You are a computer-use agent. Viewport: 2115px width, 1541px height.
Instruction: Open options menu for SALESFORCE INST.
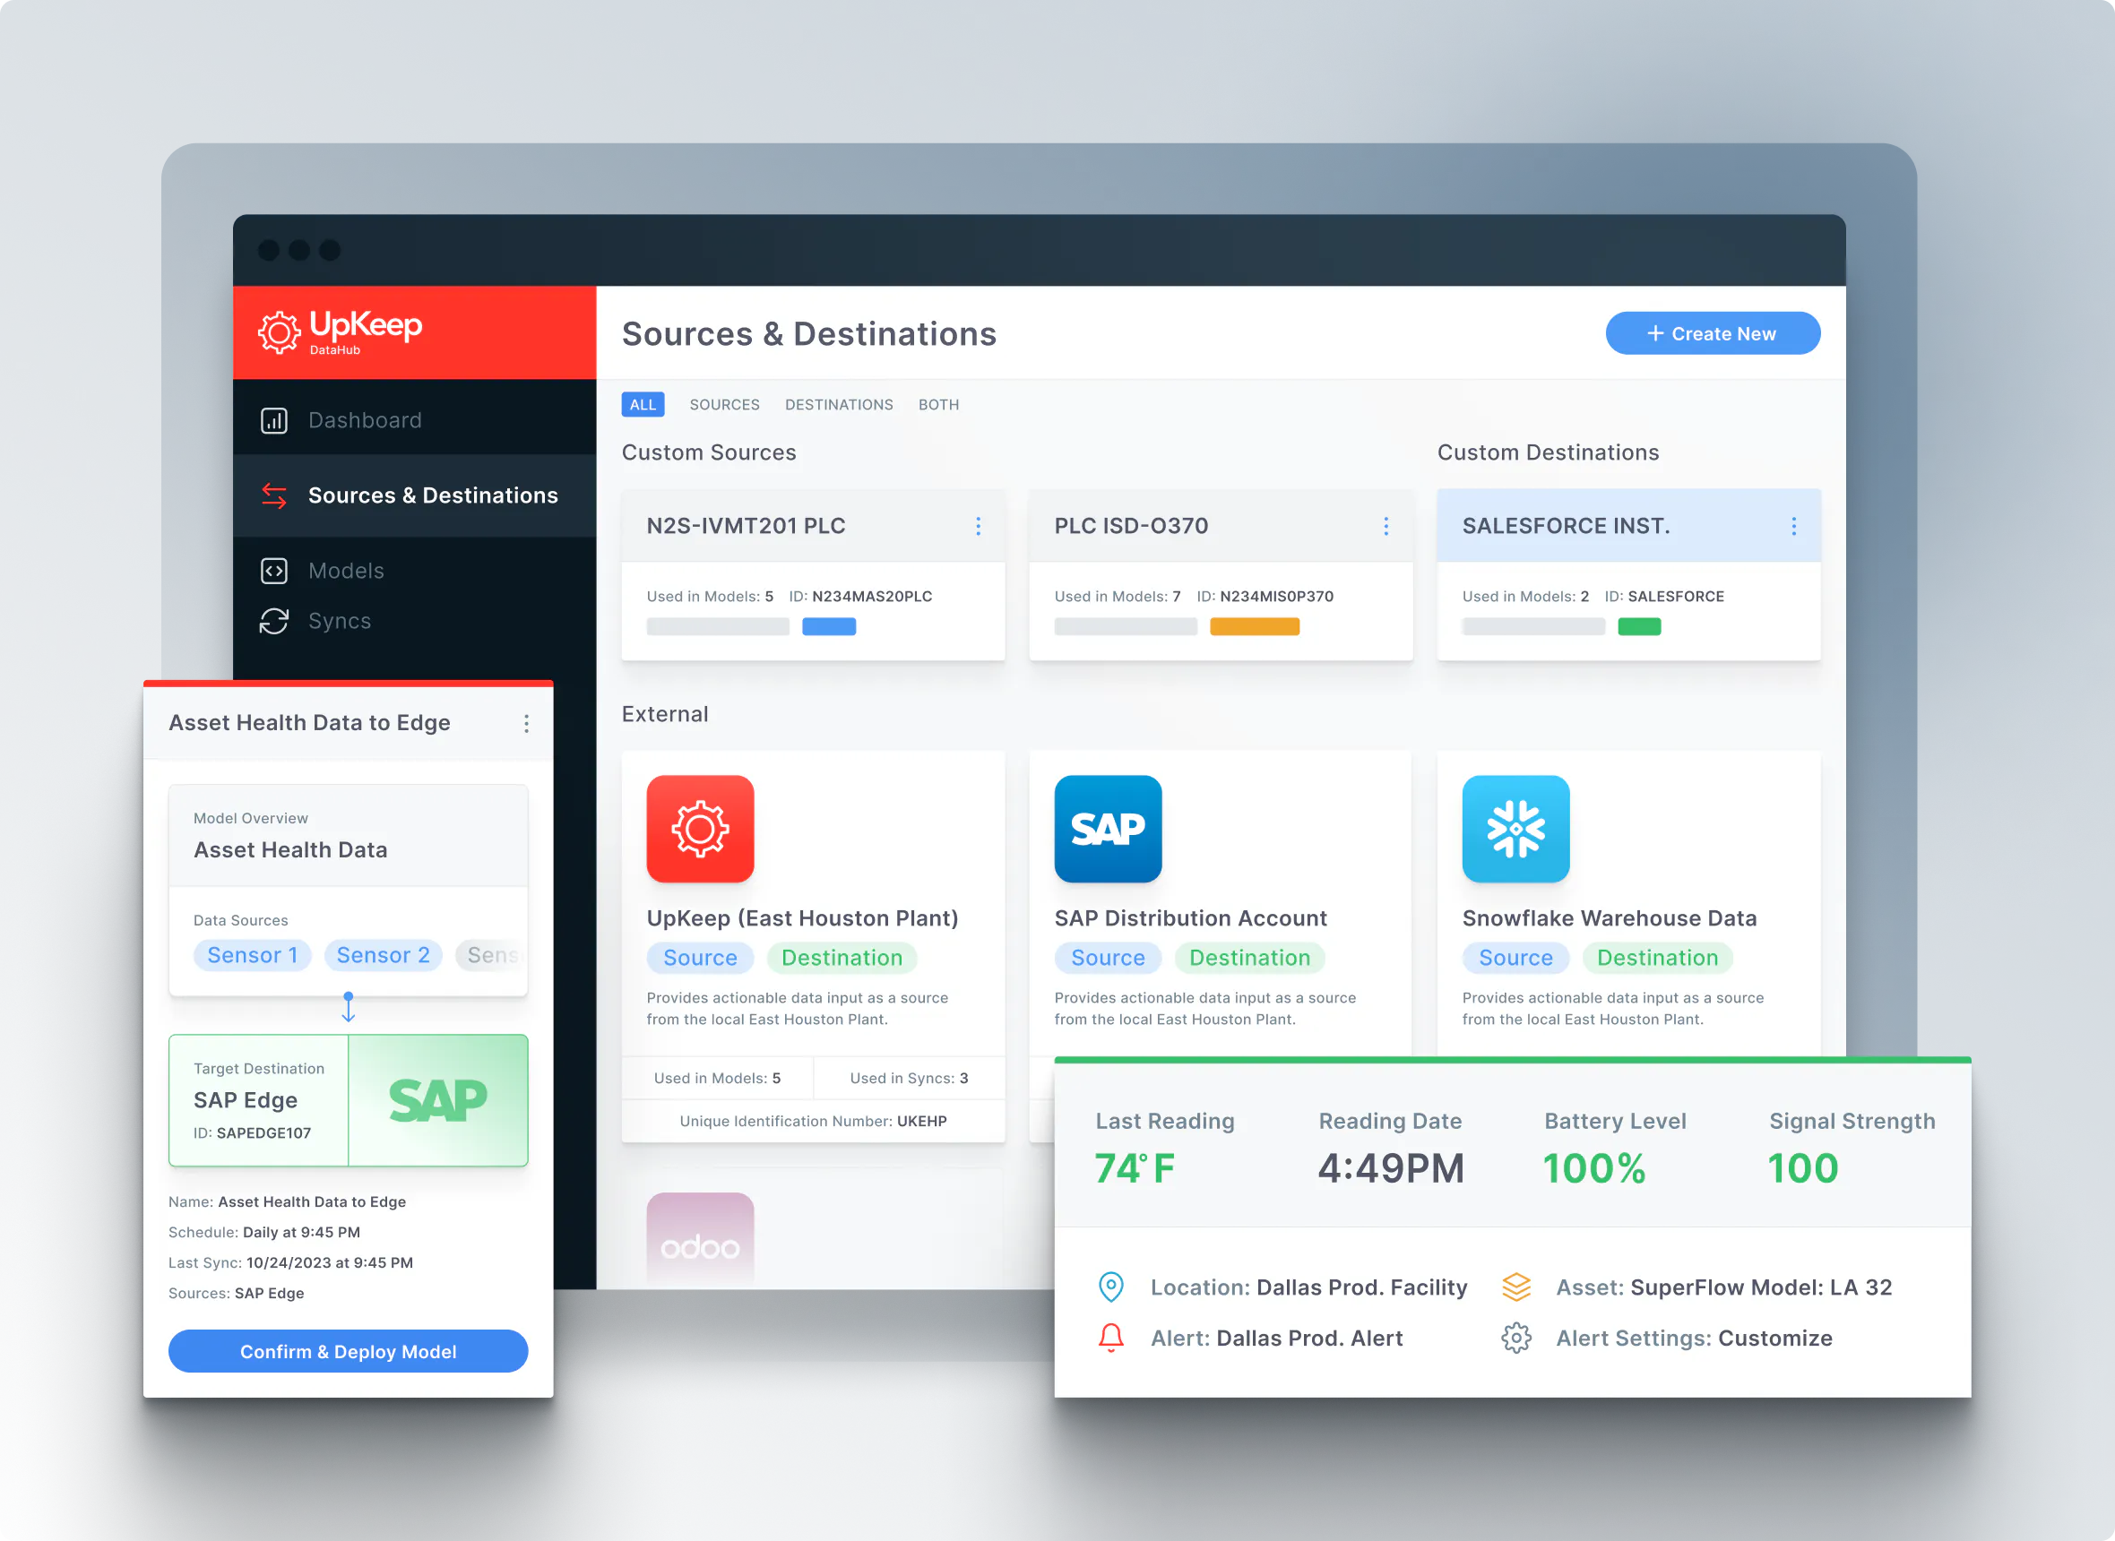(x=1793, y=526)
